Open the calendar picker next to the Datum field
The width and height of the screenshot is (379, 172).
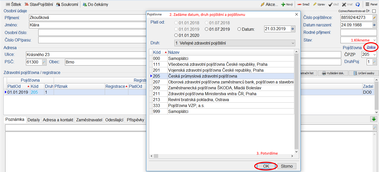click(292, 29)
